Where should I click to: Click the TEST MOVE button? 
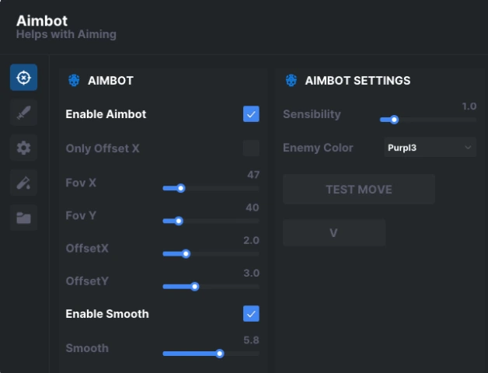359,190
